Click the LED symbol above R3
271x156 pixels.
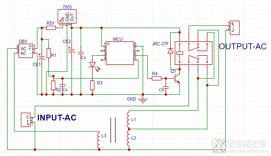[x=93, y=65]
